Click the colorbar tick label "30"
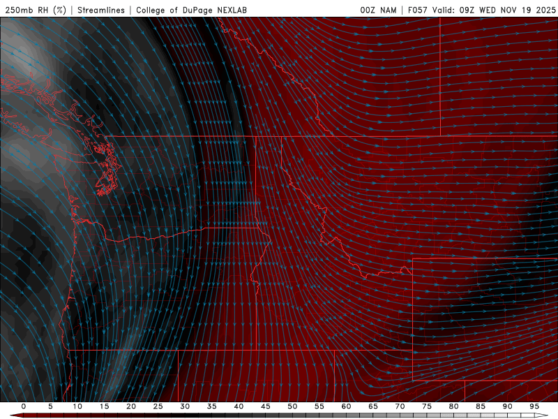 tap(185, 406)
